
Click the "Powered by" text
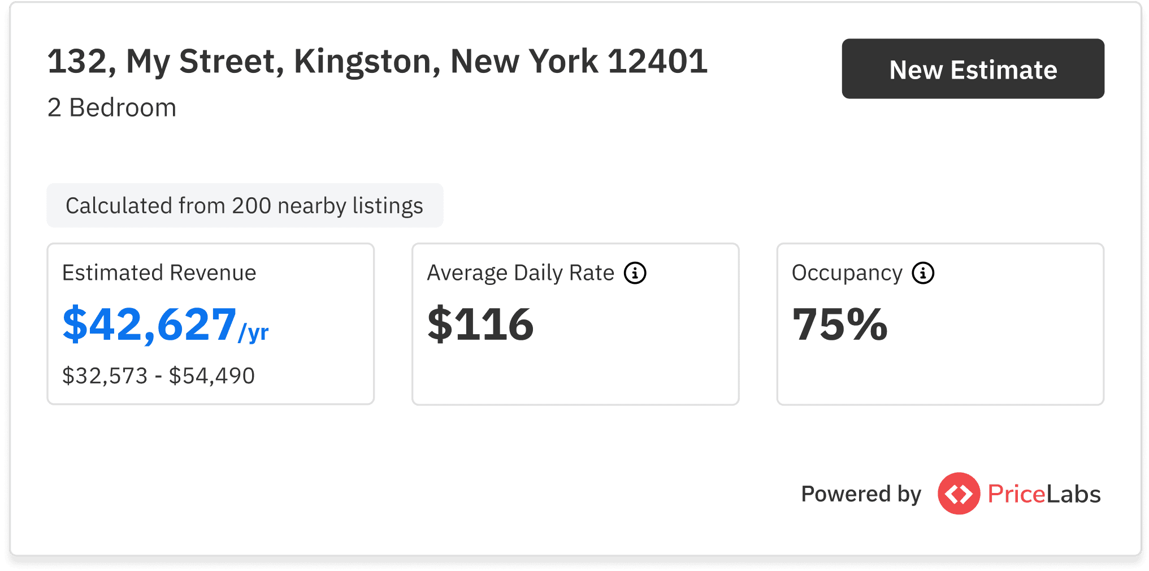tap(861, 494)
